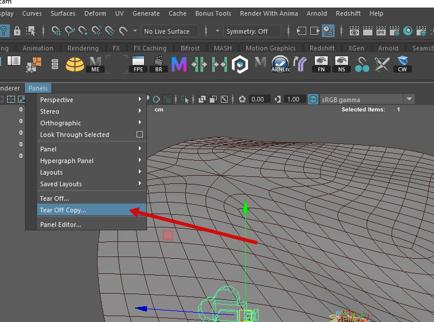
Task: Click the FN eye shelf icon
Action: [x=321, y=63]
